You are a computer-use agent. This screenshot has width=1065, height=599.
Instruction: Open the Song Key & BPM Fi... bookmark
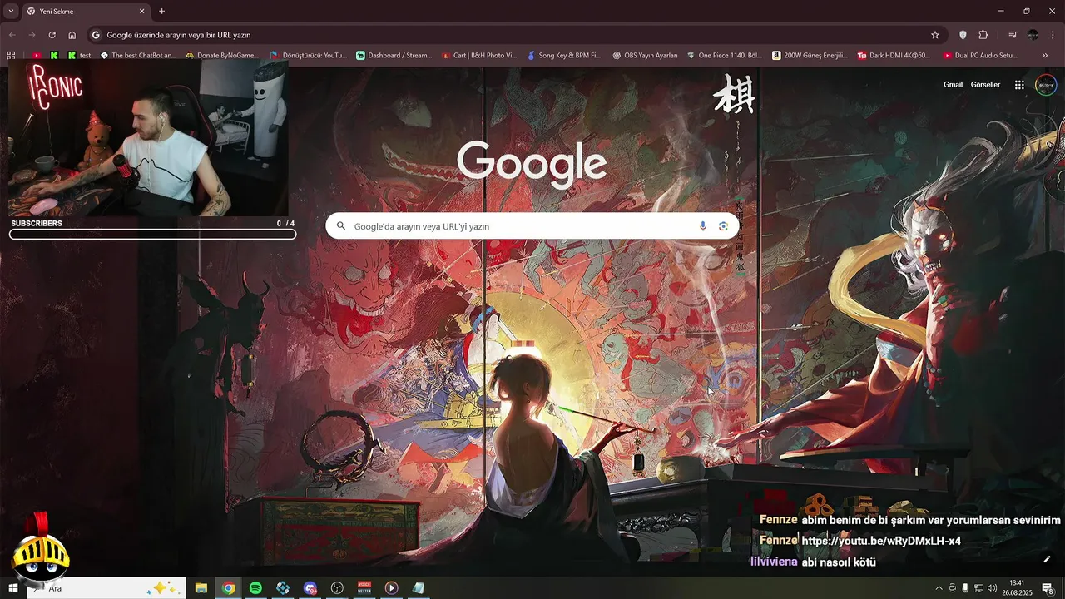pos(564,55)
